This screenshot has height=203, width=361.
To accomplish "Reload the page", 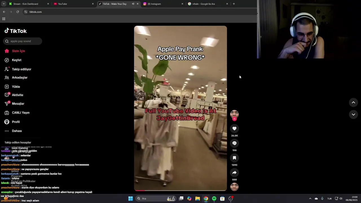I will coord(17,12).
